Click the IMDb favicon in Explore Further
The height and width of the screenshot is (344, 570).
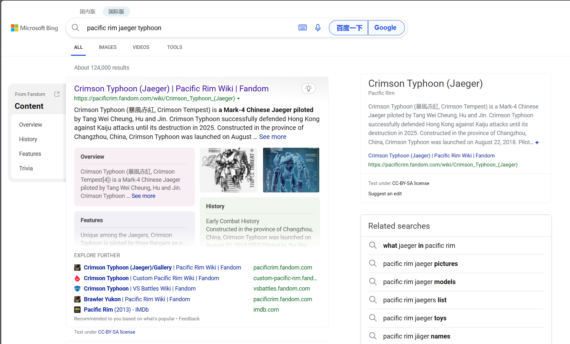(77, 310)
